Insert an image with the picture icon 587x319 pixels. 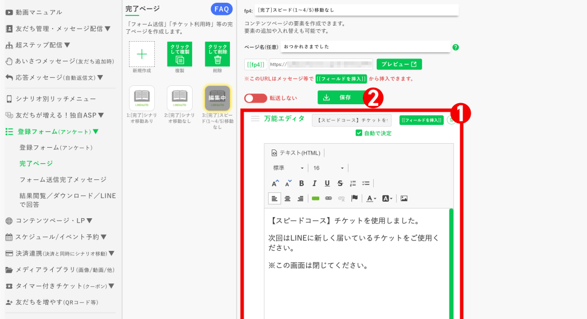tap(404, 199)
